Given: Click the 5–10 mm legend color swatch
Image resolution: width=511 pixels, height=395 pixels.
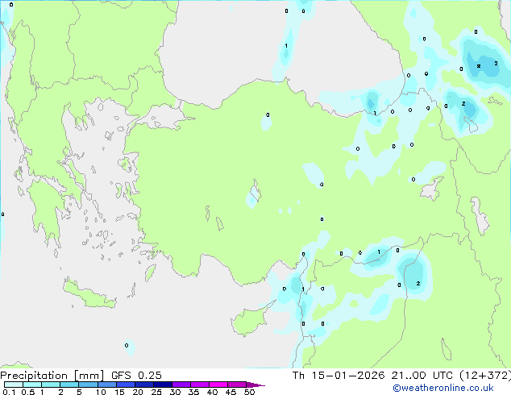Looking at the screenshot, I should click(x=89, y=385).
